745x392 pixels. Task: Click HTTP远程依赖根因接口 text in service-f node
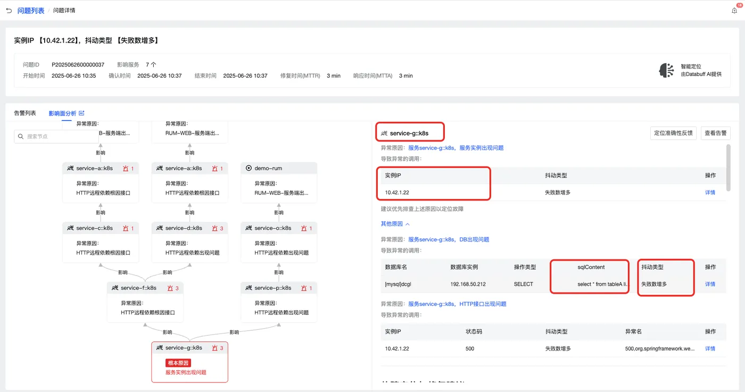pos(148,313)
